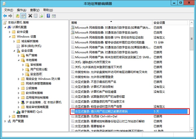196x139 pixels.
Task: Select policy 交互式登录: 不显示最后的用户名
Action: point(96,82)
